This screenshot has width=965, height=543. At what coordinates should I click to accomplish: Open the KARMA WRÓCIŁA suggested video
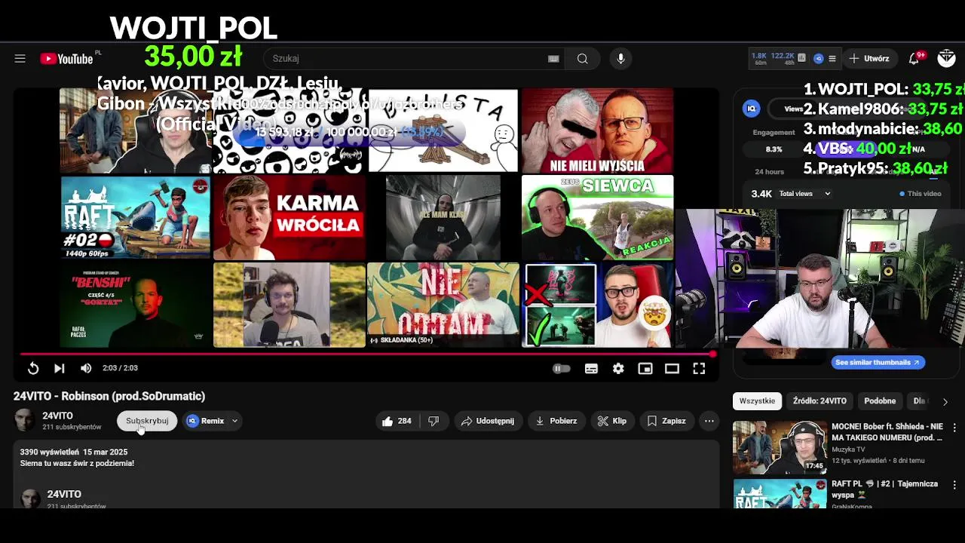click(x=289, y=217)
